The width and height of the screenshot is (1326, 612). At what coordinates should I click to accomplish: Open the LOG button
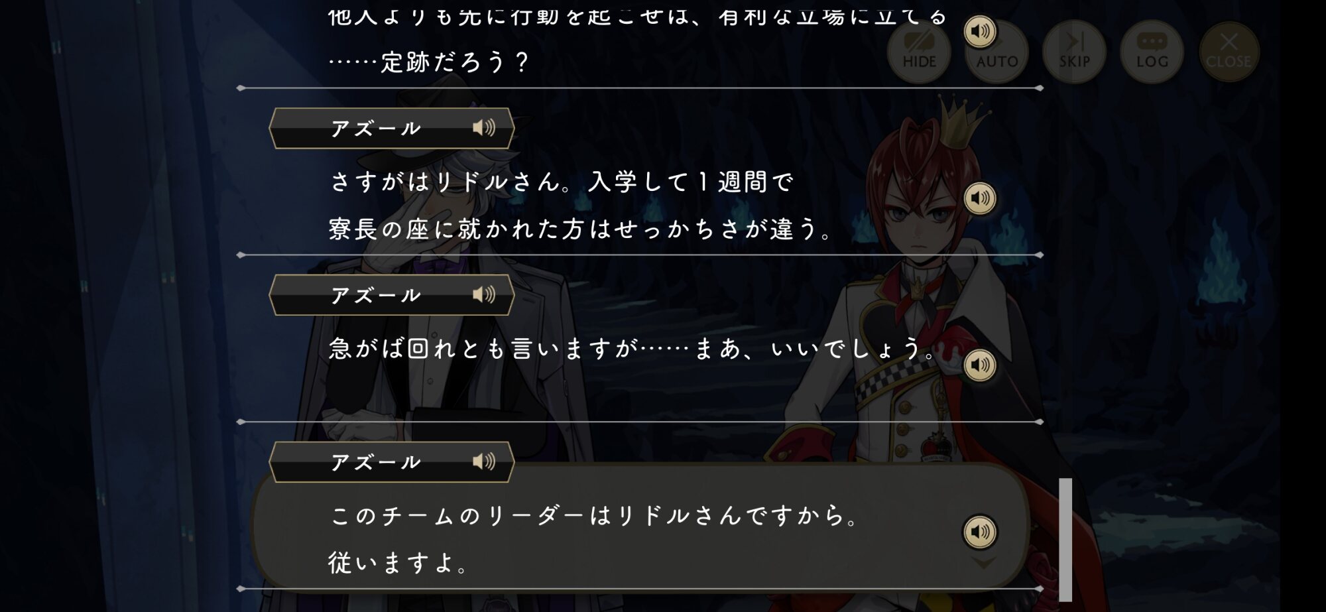1152,52
